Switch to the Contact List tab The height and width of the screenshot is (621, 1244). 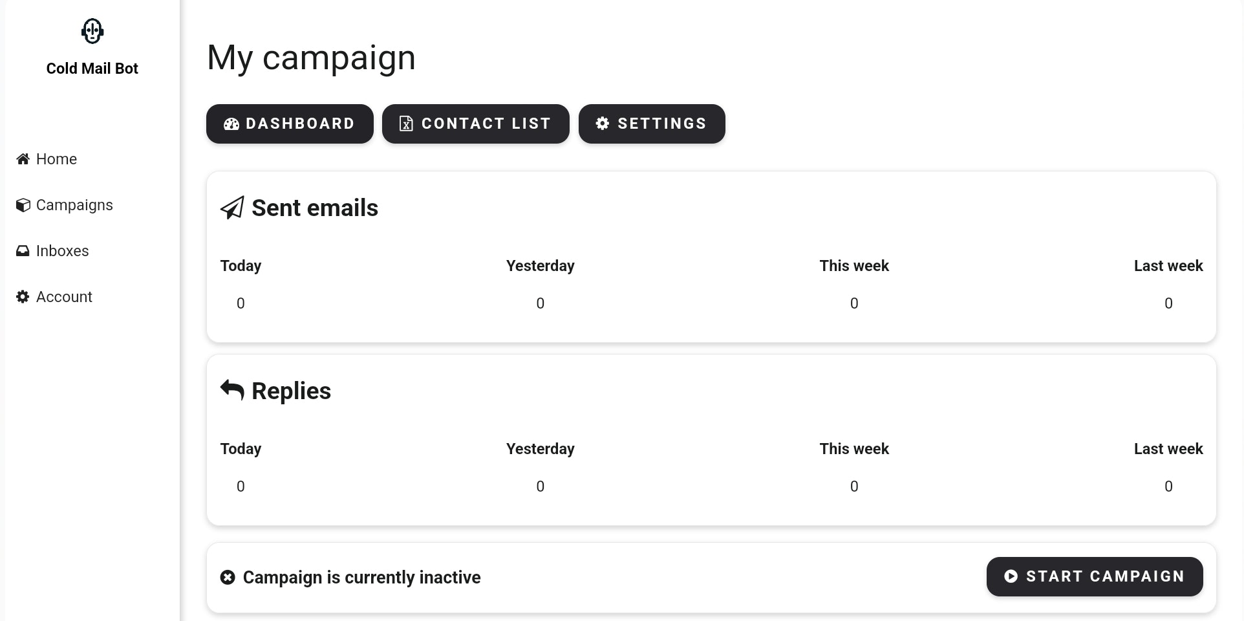[475, 124]
